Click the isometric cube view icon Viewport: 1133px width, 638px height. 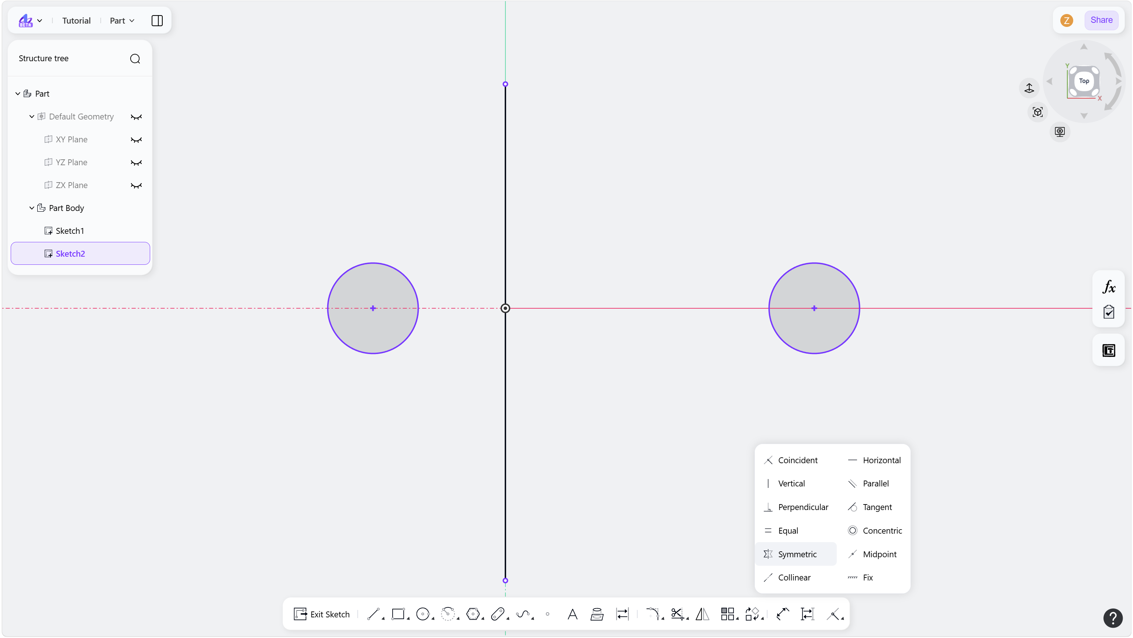[1037, 112]
